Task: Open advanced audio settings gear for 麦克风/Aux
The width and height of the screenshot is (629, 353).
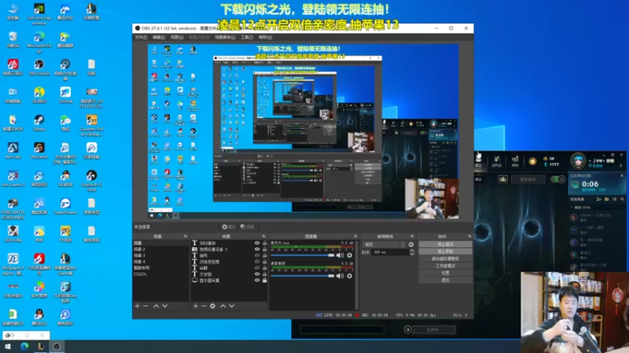Action: coord(349,255)
